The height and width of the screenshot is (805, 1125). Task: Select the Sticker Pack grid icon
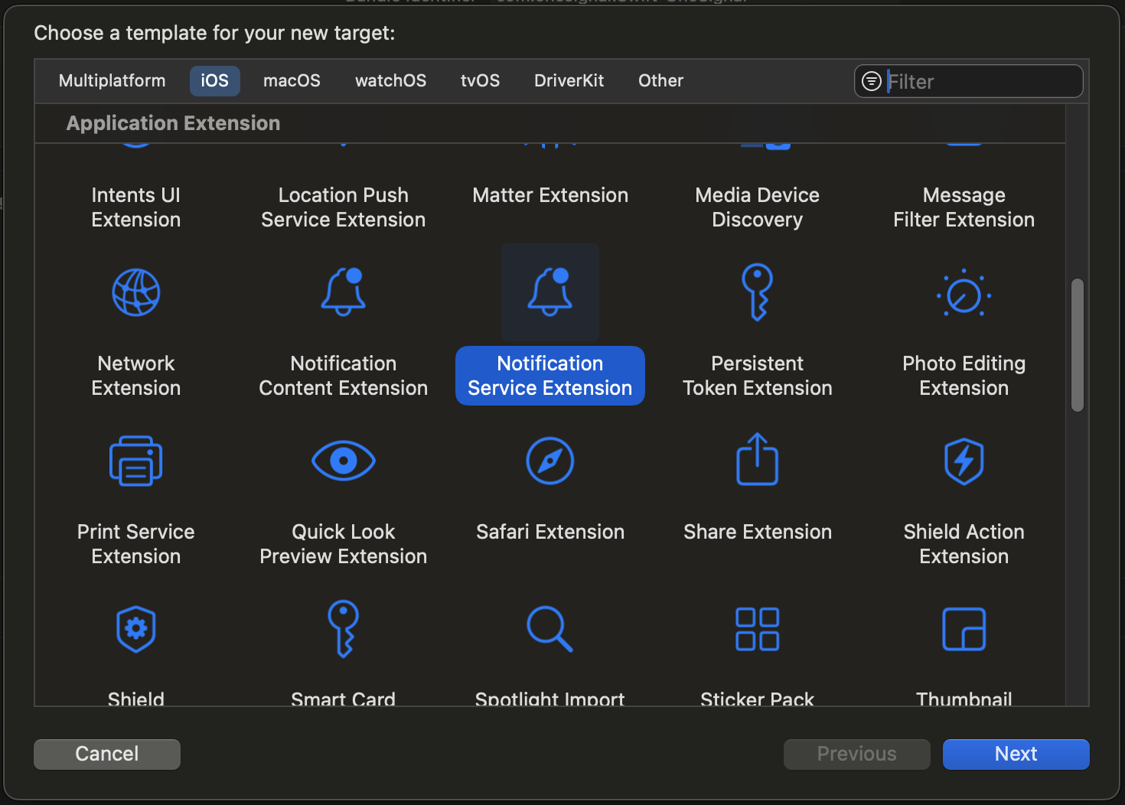[x=757, y=629]
